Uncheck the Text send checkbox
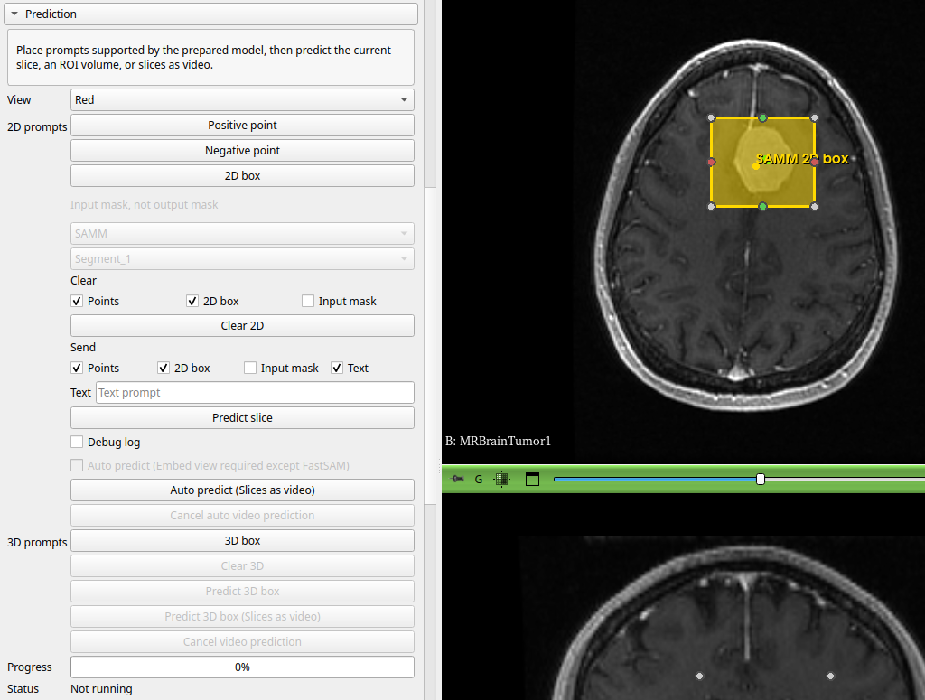 [337, 368]
